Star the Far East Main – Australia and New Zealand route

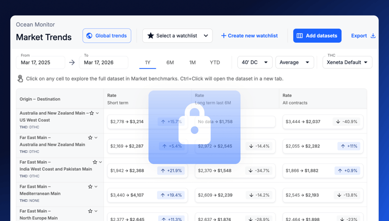pos(90,137)
